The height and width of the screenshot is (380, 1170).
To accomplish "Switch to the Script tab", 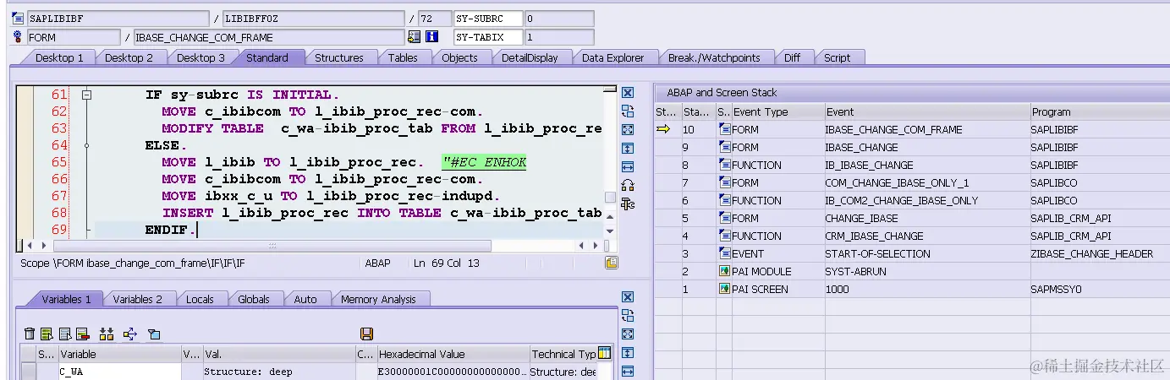I will [x=837, y=57].
